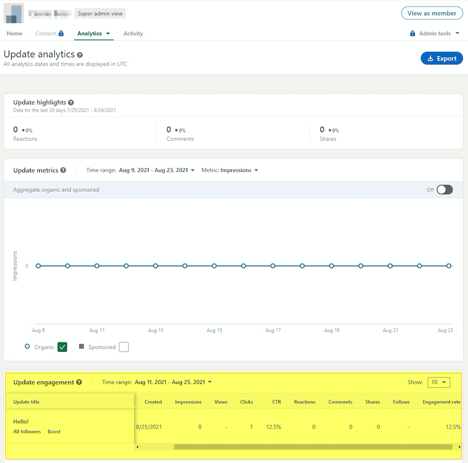Click the Comments highlight count
The image size is (468, 463).
[x=168, y=129]
